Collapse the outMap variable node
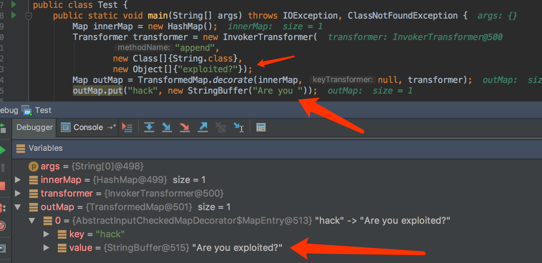The image size is (542, 263). click(17, 207)
